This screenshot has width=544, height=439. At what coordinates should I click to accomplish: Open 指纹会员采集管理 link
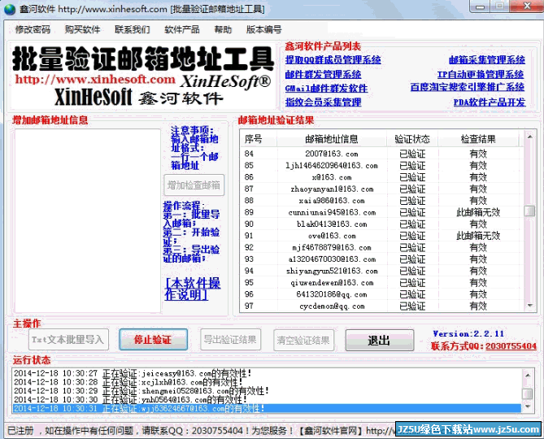(323, 102)
